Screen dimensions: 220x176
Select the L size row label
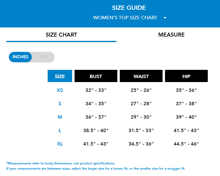60,131
